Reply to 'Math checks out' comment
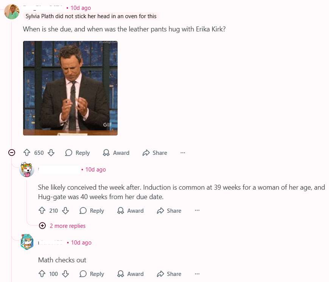This screenshot has height=282, width=329. (x=92, y=274)
